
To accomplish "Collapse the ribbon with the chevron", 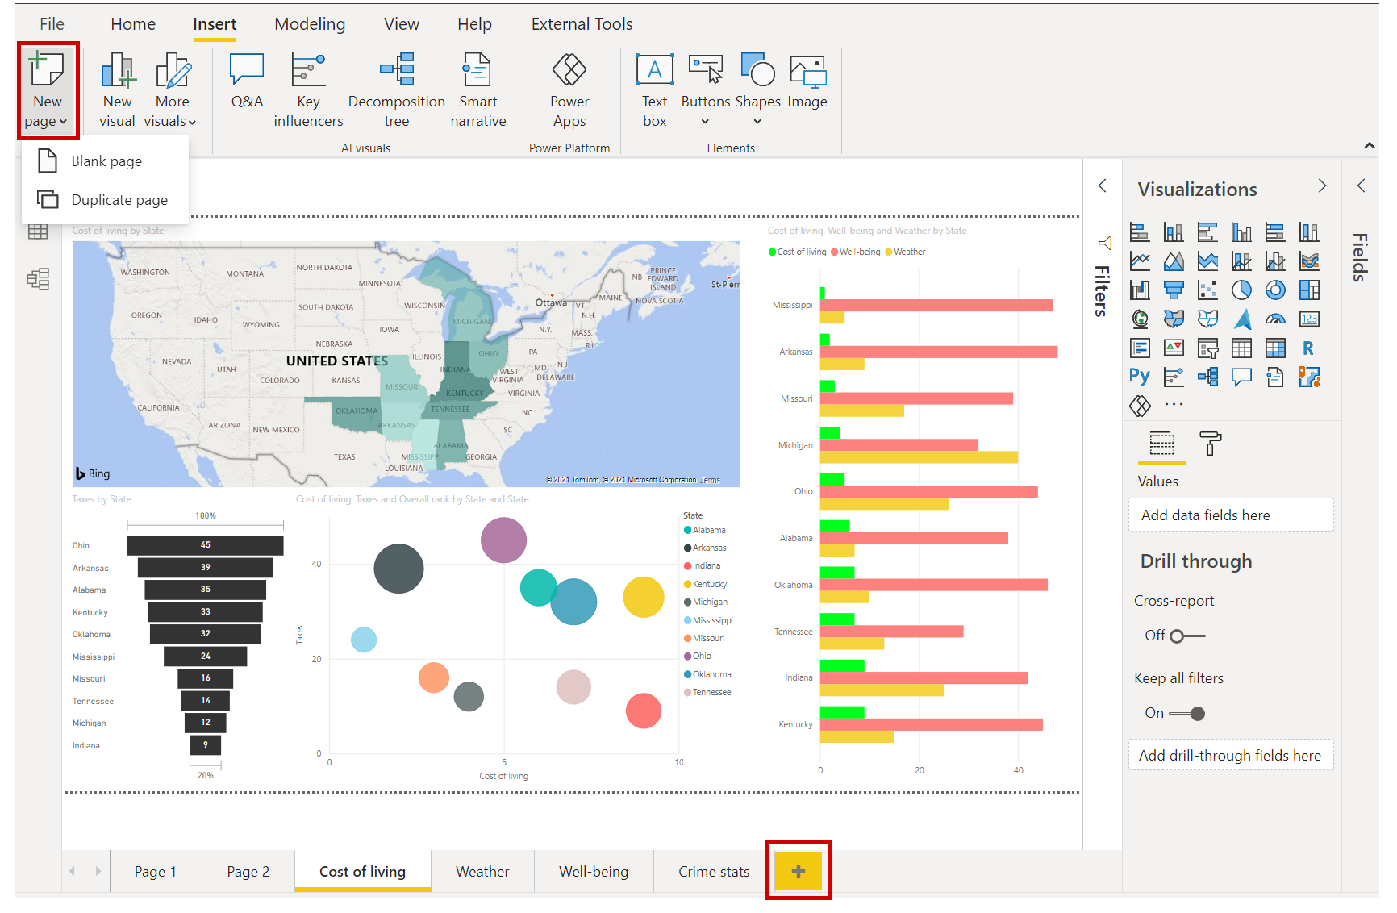I will tap(1369, 146).
